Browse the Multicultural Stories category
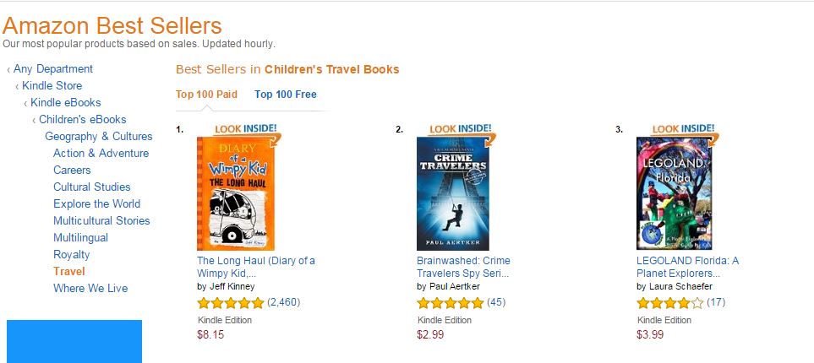Screen dimensions: 814x363 [x=101, y=221]
